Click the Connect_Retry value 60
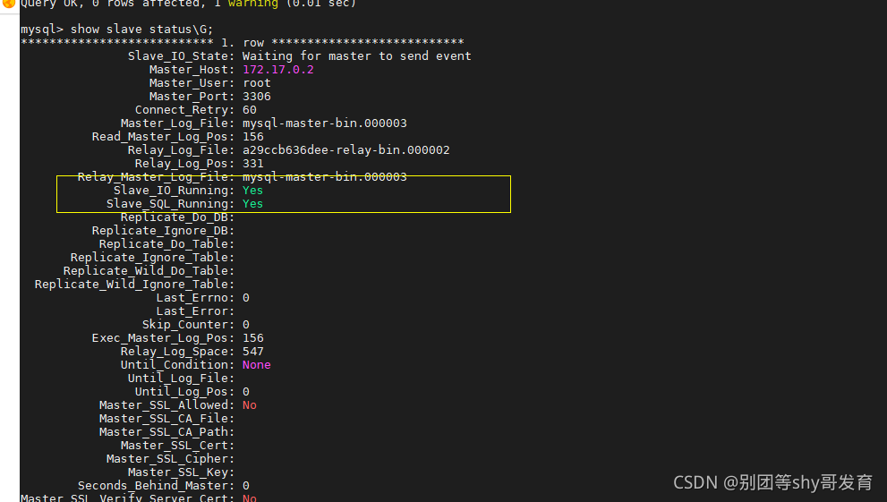 (x=249, y=110)
